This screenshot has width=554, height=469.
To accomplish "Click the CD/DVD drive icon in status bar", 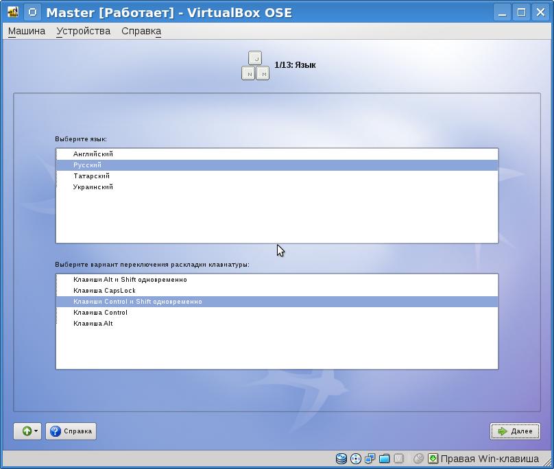I will coord(356,459).
